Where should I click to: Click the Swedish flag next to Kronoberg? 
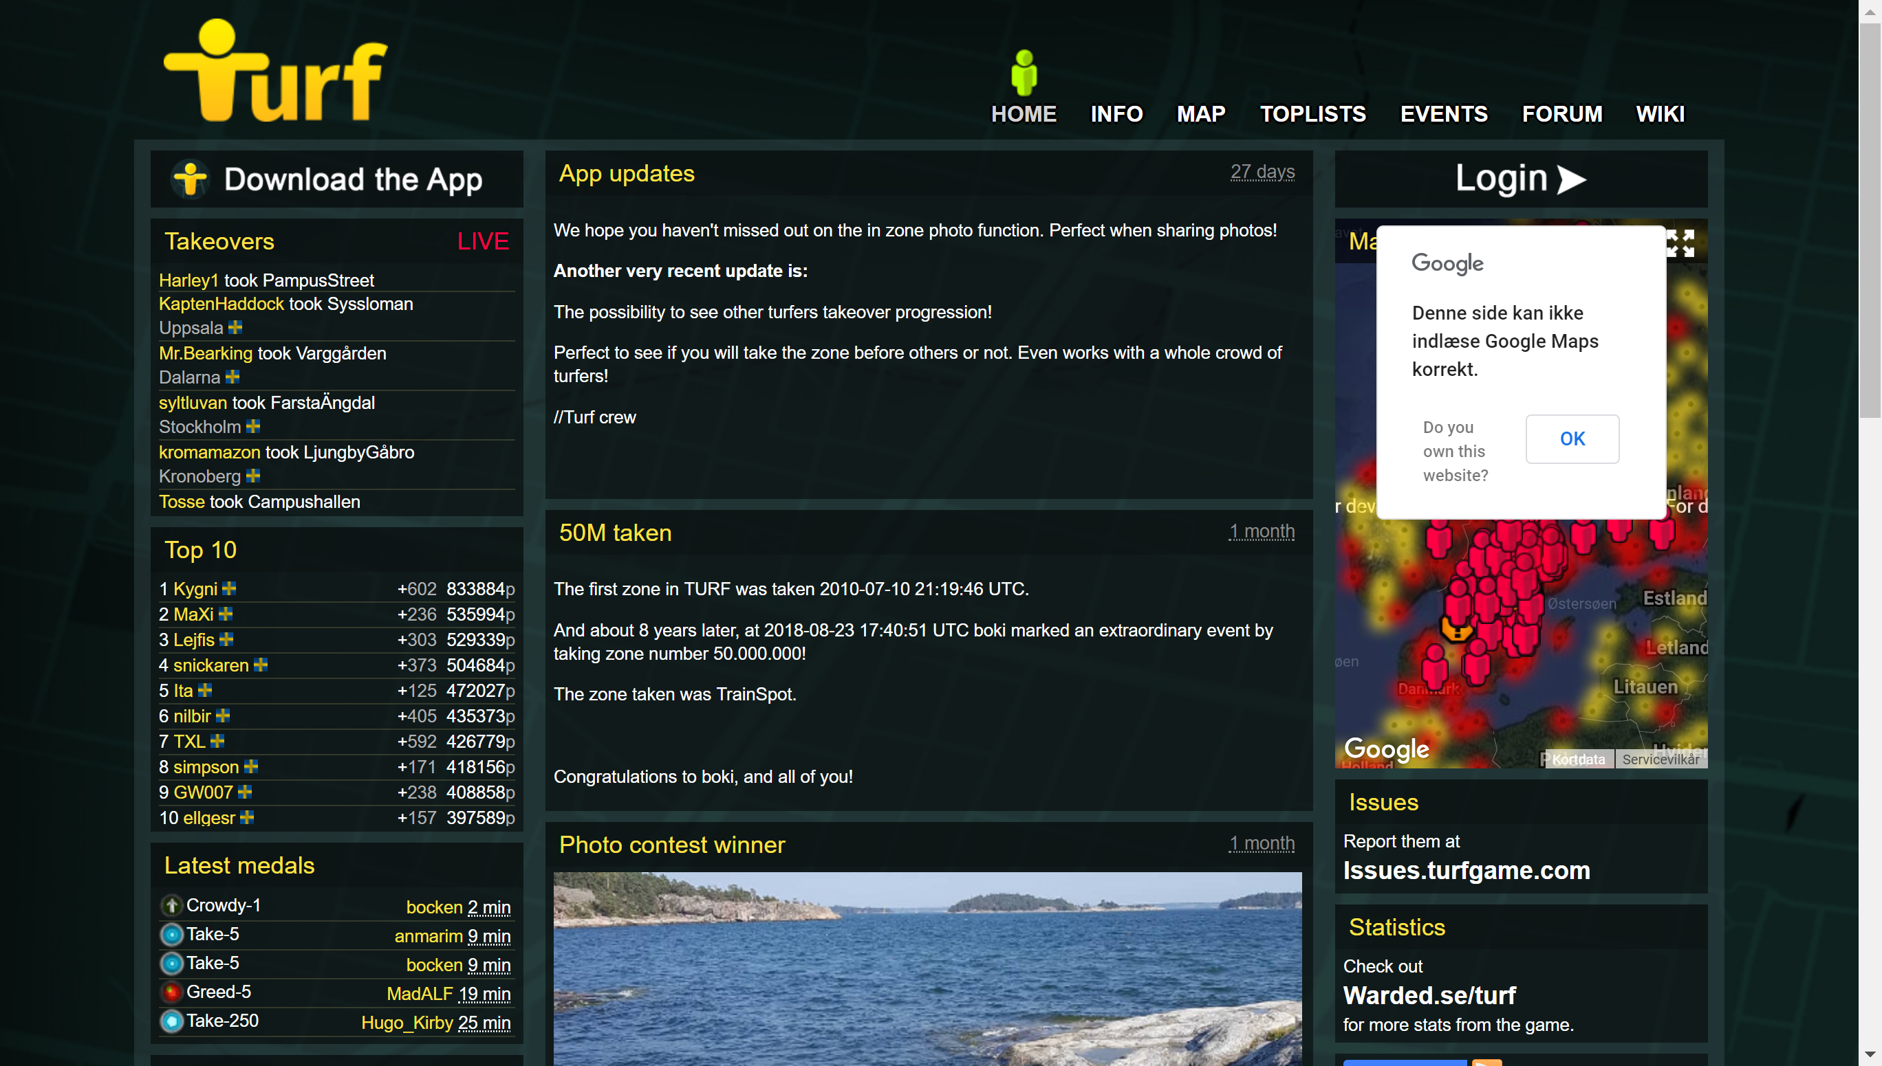[252, 476]
